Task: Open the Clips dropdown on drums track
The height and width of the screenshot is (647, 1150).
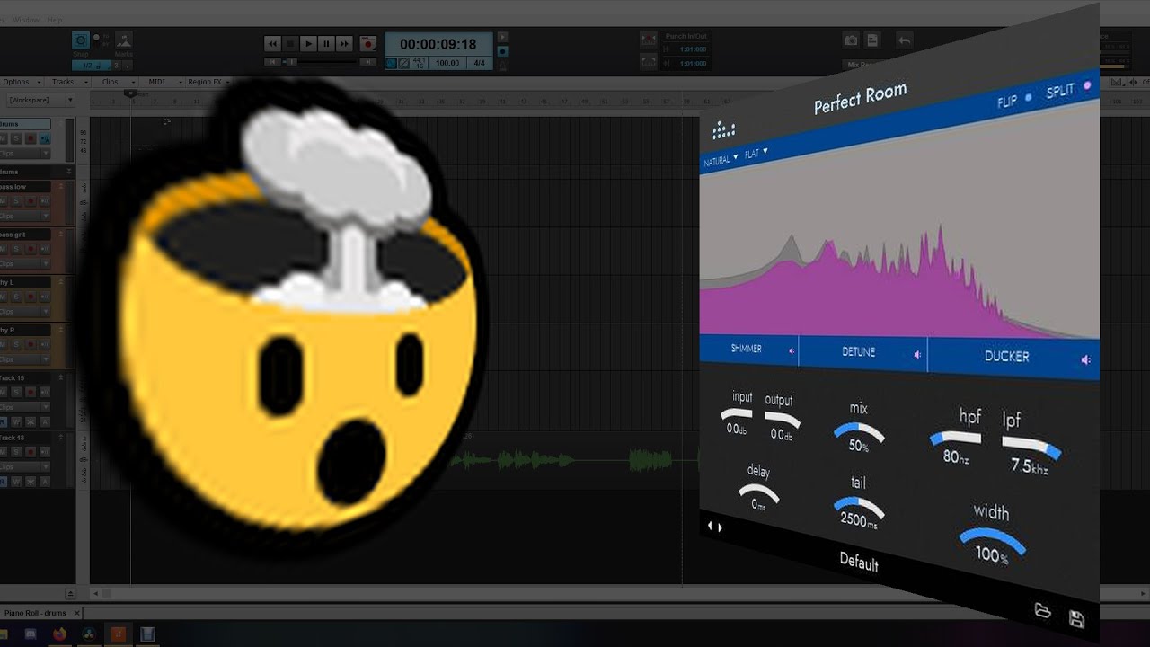Action: [x=24, y=153]
